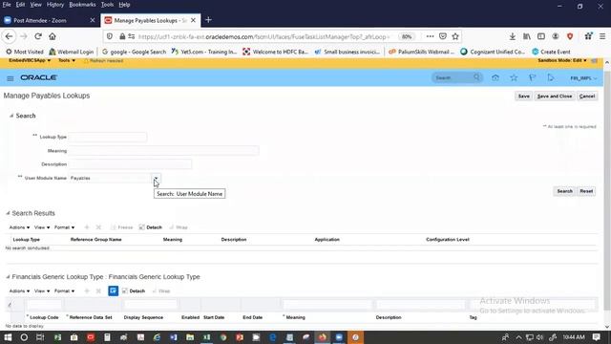Open Sandbox Mode: Edit dropdown
Image resolution: width=611 pixels, height=344 pixels.
coord(562,60)
